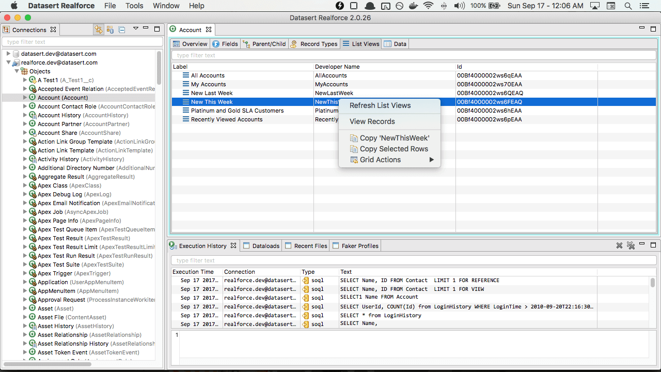Open the Grid Actions submenu
This screenshot has height=372, width=661.
coord(389,160)
